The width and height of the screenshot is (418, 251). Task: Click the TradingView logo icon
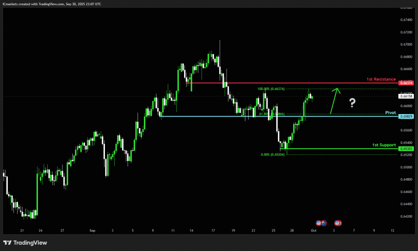[x=8, y=243]
